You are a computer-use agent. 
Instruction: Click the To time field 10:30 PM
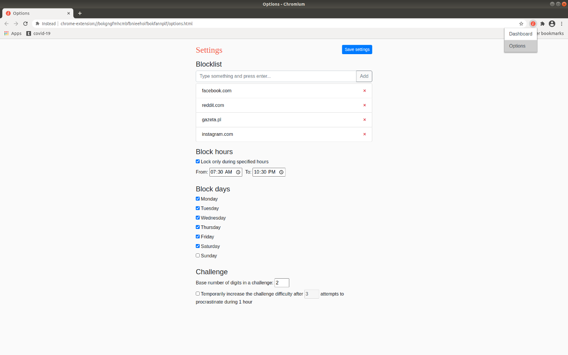269,172
